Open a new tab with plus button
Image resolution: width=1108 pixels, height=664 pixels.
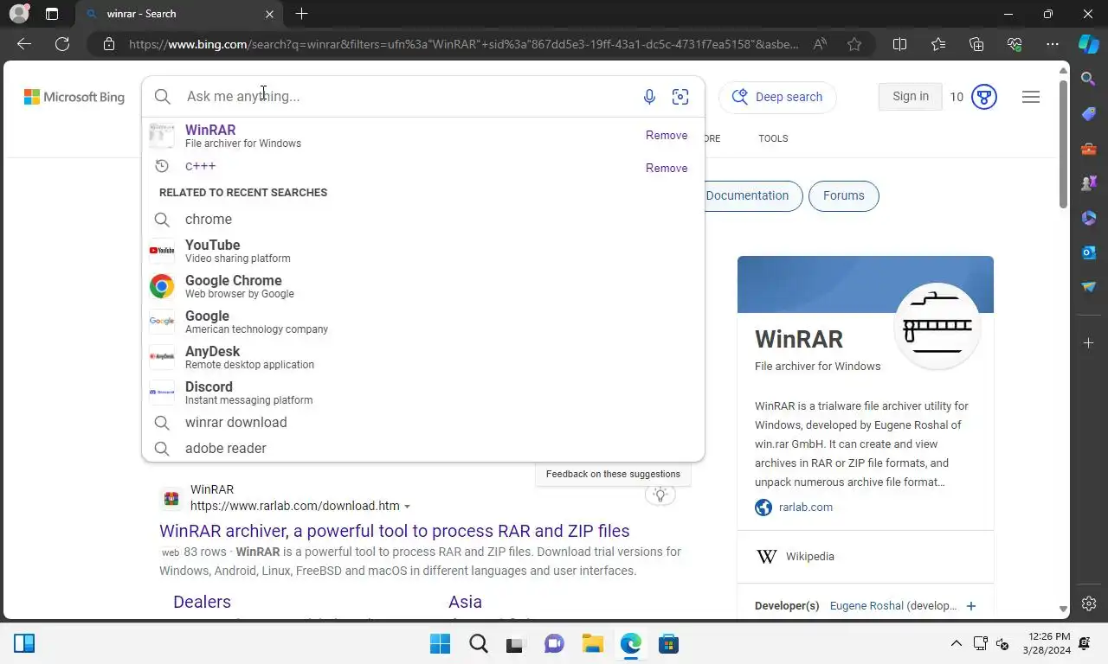301,14
